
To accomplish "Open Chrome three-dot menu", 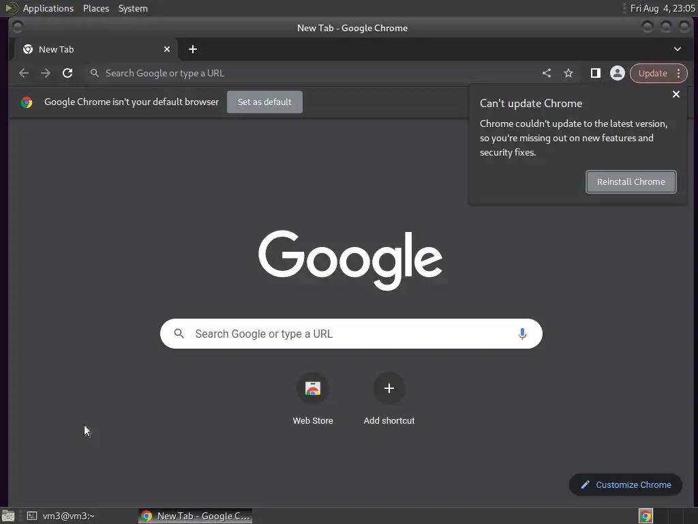I will 678,73.
